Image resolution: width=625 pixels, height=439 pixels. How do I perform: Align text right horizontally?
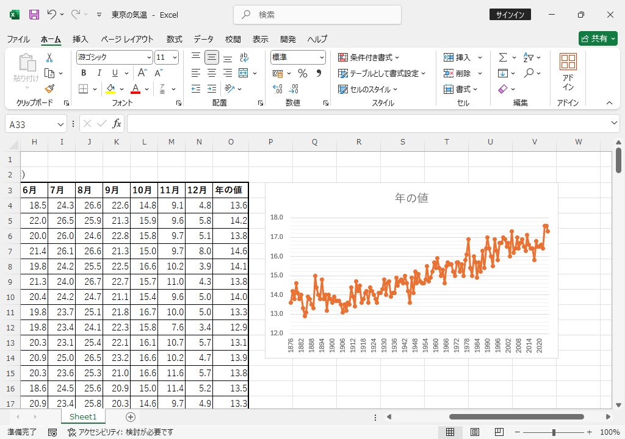click(228, 73)
